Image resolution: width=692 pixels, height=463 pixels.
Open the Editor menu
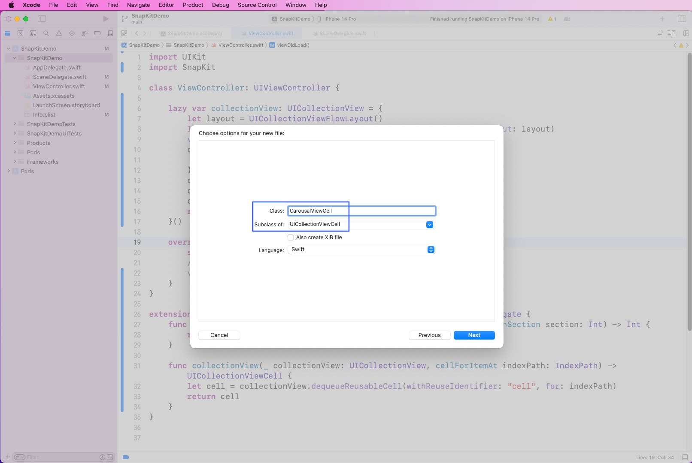166,5
